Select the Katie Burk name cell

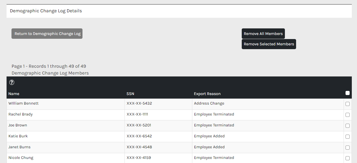point(18,136)
